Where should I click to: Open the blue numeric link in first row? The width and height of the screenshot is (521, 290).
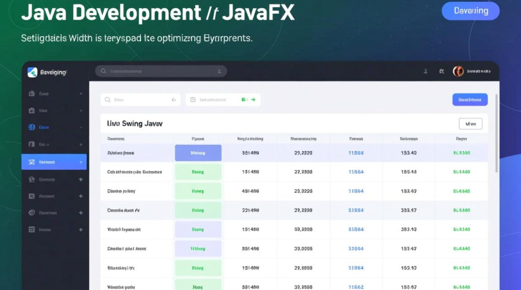coord(355,153)
